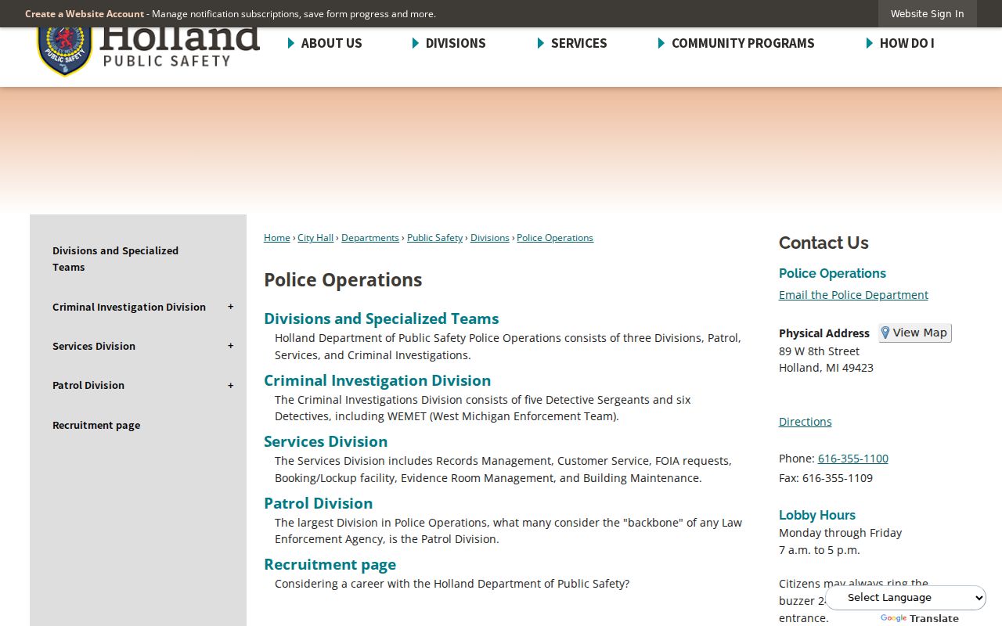Screen dimensions: 1002x626
Task: Select Patrol Division in sidebar
Action: click(88, 385)
